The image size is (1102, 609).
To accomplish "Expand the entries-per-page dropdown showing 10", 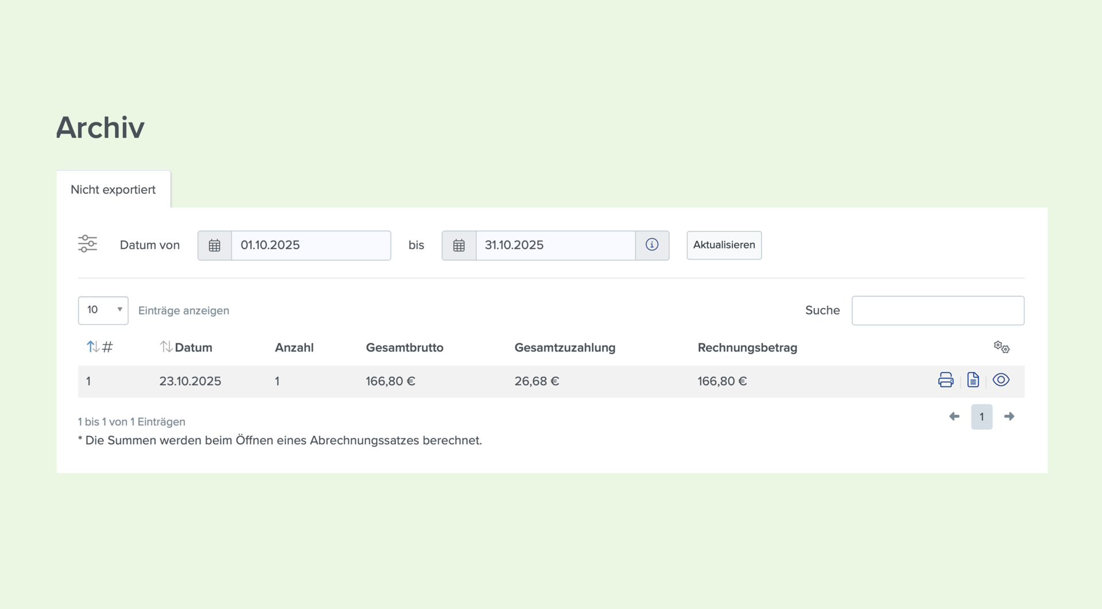I will click(103, 311).
